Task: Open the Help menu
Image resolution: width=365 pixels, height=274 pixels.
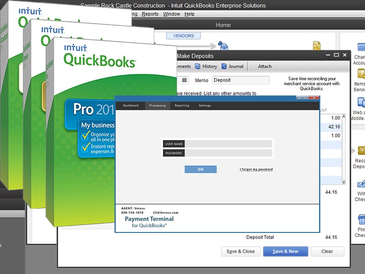Action: coord(189,14)
